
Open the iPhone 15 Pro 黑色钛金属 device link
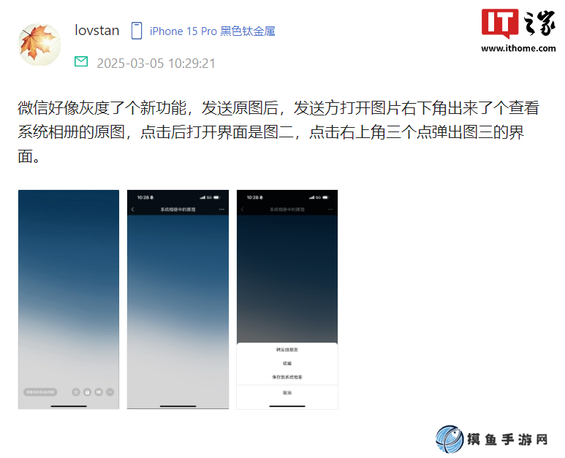coord(212,31)
